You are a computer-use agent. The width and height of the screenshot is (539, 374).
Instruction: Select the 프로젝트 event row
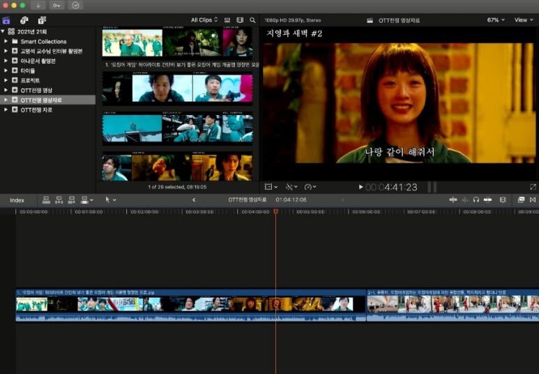point(48,80)
